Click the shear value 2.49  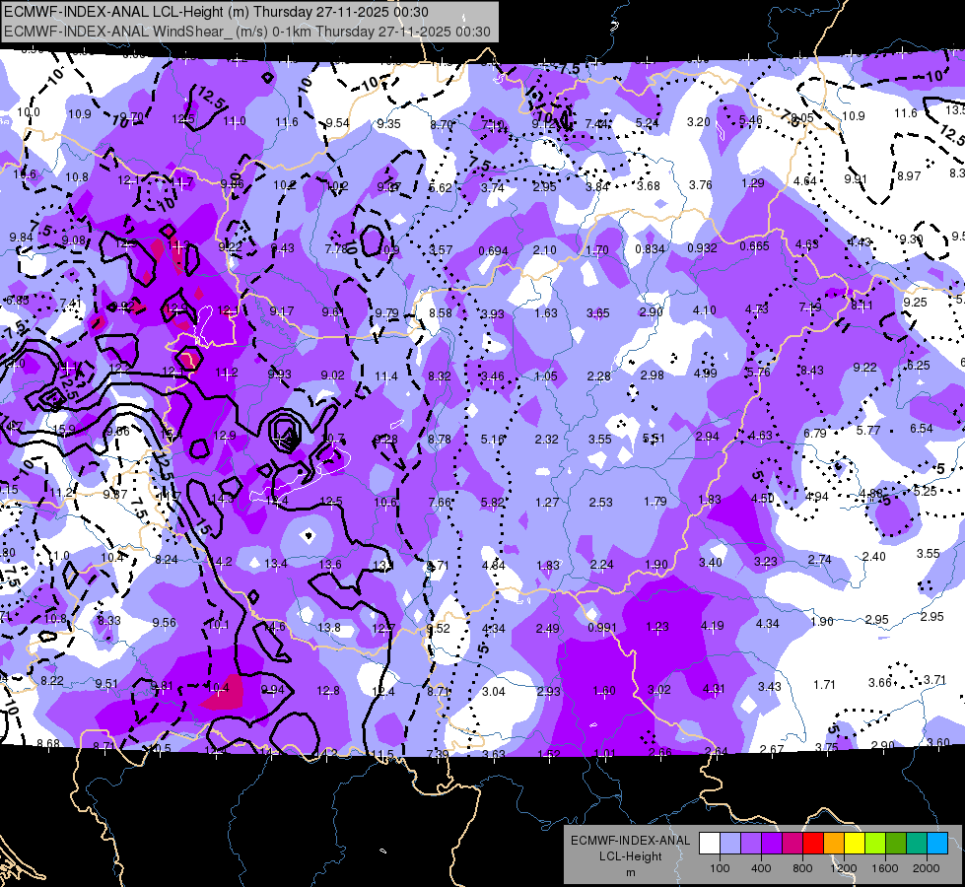pyautogui.click(x=548, y=629)
